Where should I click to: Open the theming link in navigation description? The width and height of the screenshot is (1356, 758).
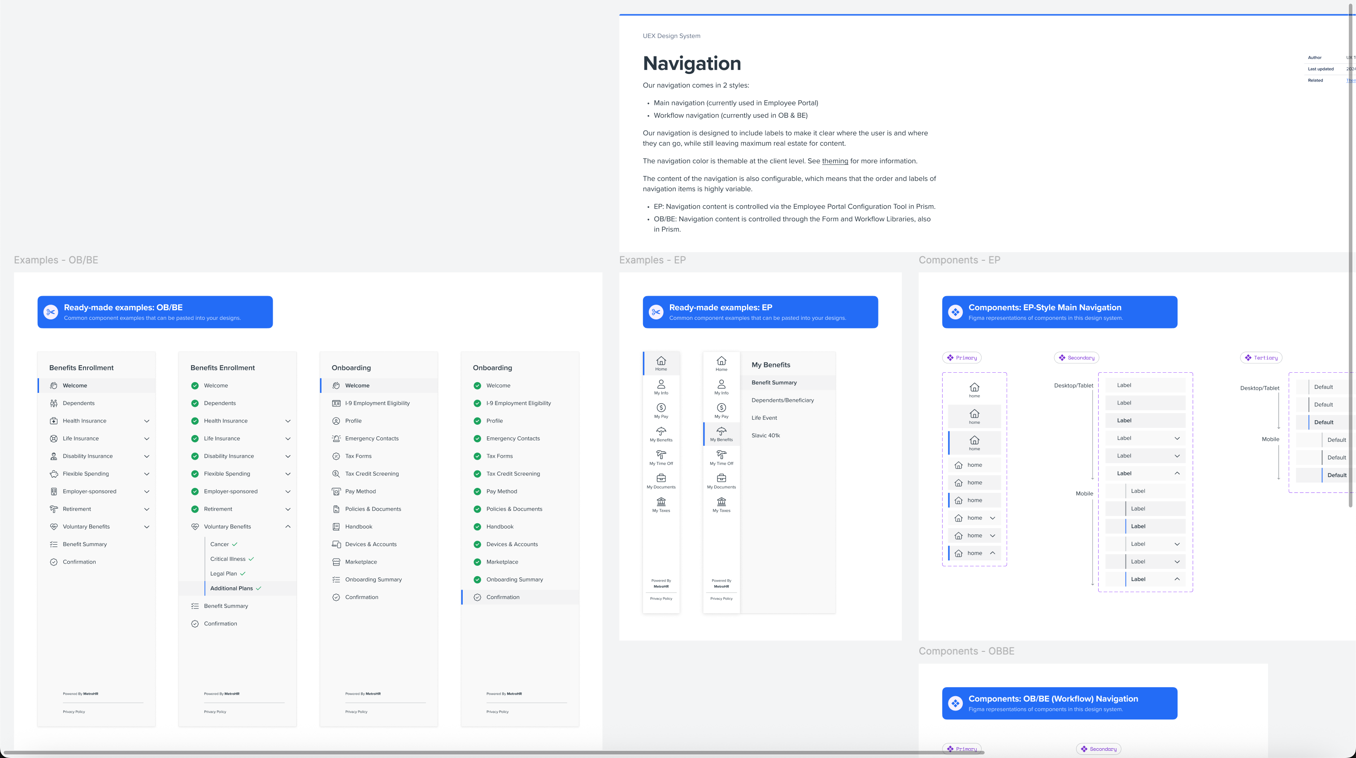[835, 161]
